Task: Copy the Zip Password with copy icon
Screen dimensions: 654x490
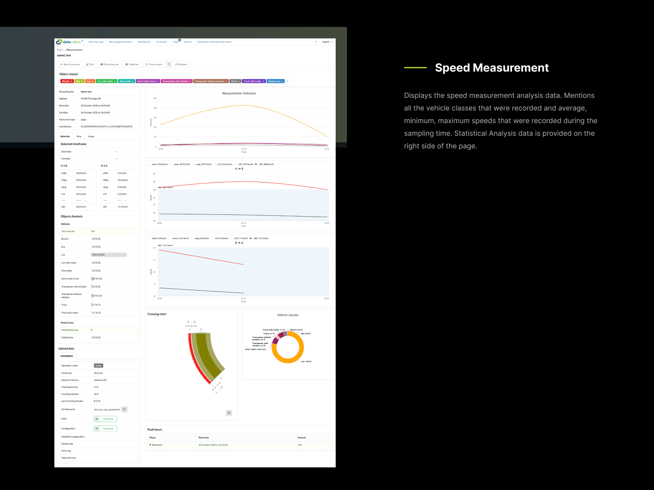Action: pyautogui.click(x=124, y=409)
